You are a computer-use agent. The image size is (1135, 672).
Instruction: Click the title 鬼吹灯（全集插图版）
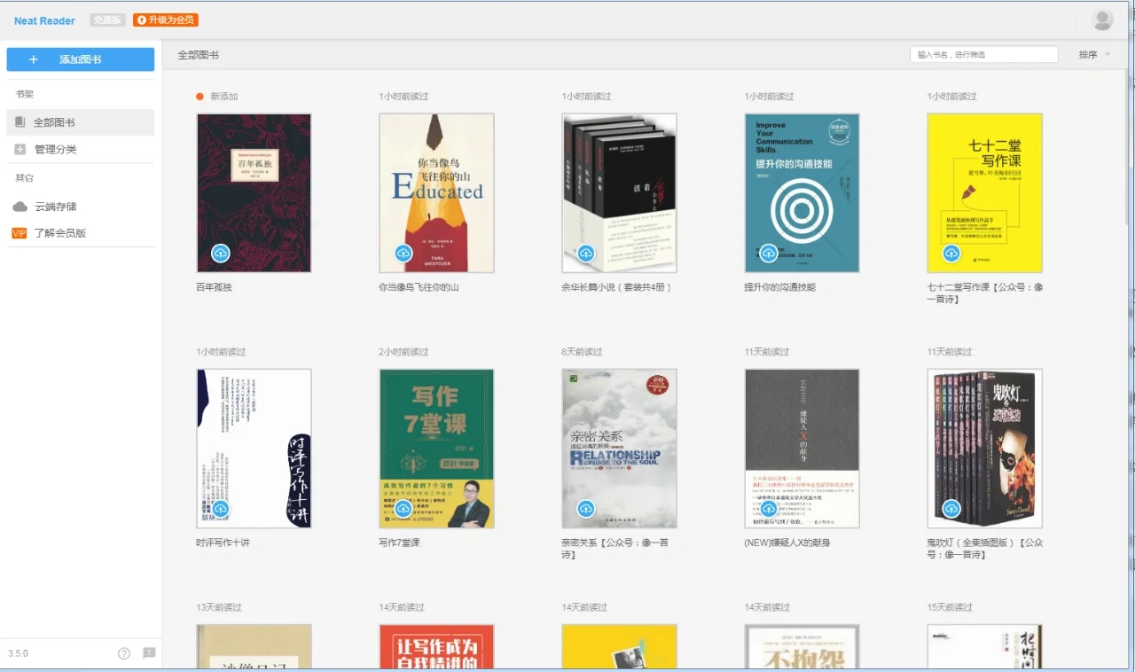tap(985, 549)
